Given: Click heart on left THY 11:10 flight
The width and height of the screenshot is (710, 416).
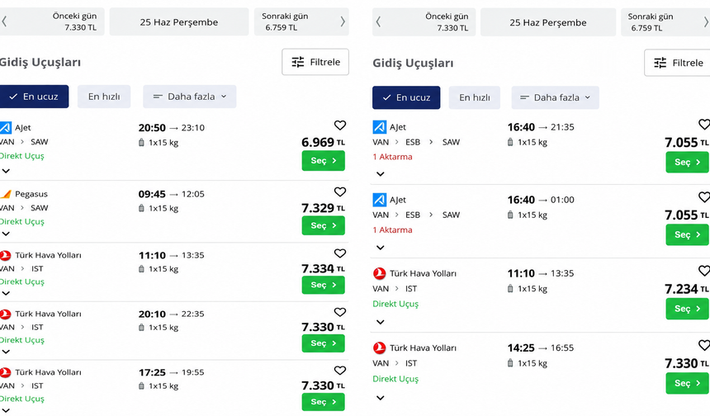Looking at the screenshot, I should click(339, 253).
